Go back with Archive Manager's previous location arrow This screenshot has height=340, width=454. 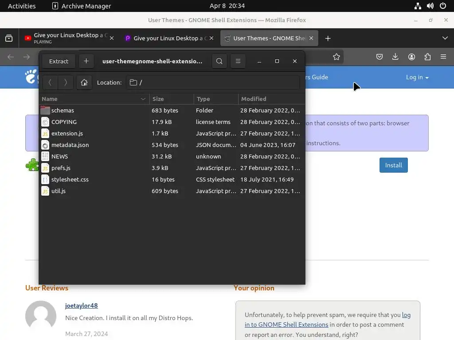coord(50,82)
